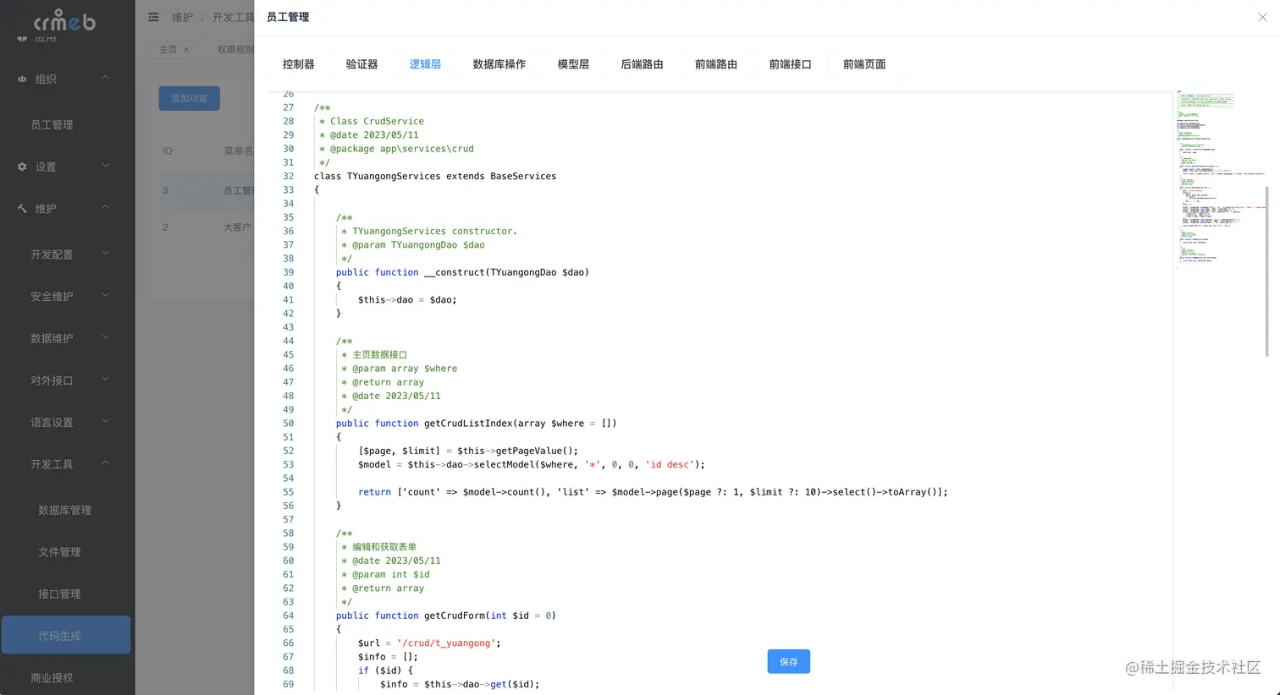Image resolution: width=1280 pixels, height=695 pixels.
Task: Switch to the 控制器 tab
Action: tap(298, 64)
